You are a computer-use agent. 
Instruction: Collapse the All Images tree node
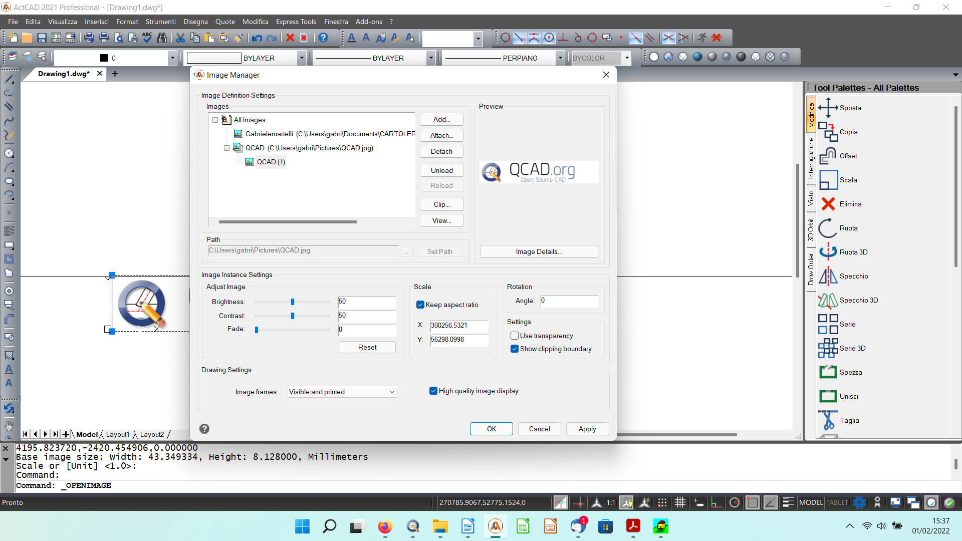point(215,120)
